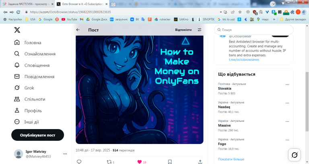Open Ознайомлення explore page
The image size is (309, 164).
pyautogui.click(x=35, y=54)
